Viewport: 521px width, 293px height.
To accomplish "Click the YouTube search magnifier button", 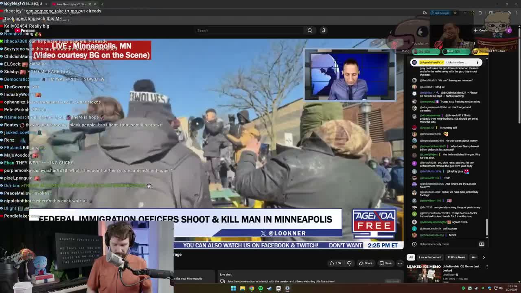I will tap(310, 30).
